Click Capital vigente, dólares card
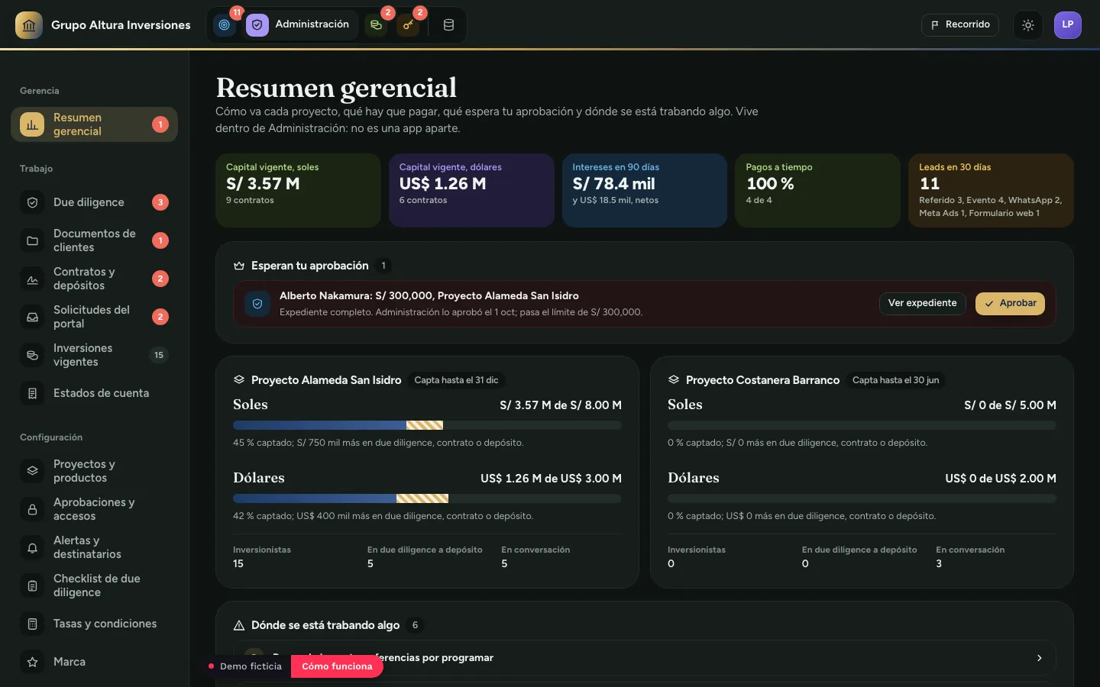 click(471, 190)
